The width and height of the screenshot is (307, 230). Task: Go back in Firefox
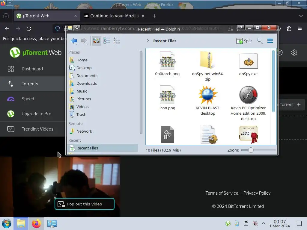tap(7, 29)
